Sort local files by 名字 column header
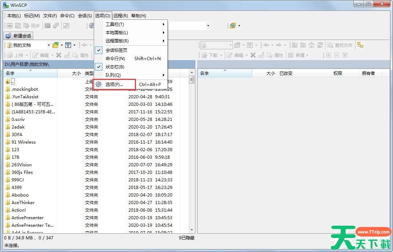This screenshot has height=252, width=393. [x=29, y=73]
